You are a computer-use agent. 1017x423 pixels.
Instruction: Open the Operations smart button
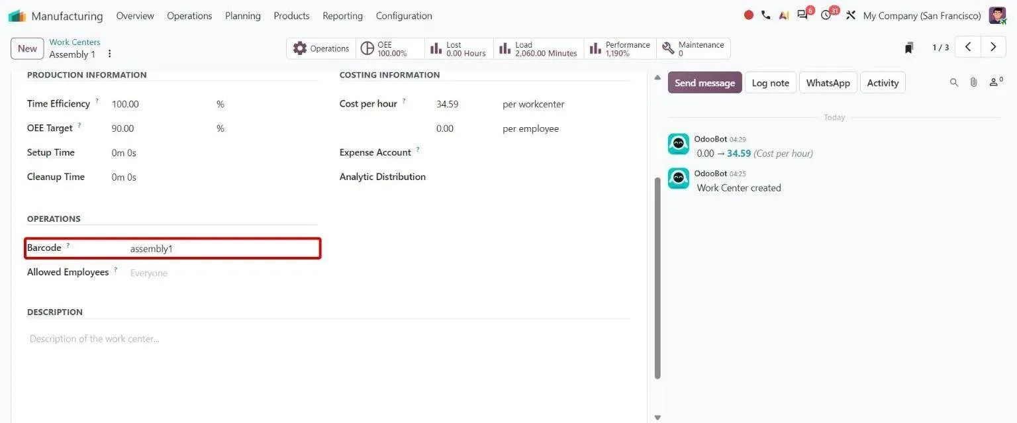click(321, 48)
